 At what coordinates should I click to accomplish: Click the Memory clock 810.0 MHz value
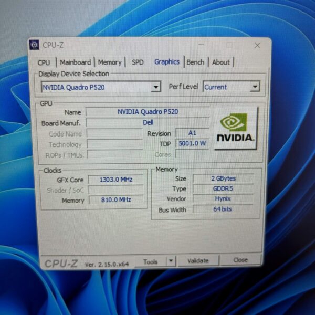116,199
